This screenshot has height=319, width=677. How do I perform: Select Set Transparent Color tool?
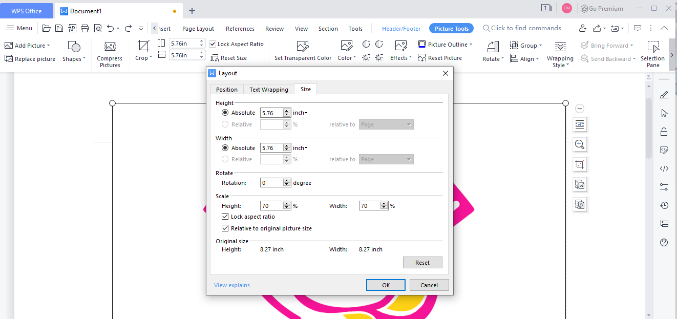coord(303,46)
